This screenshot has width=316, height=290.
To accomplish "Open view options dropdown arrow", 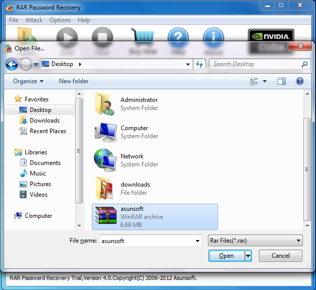I will 265,81.
